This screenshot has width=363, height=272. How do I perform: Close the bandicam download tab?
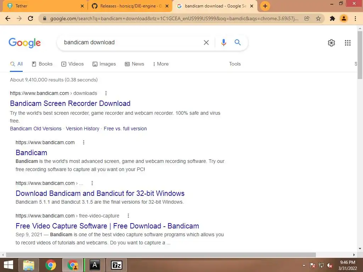[x=252, y=6]
